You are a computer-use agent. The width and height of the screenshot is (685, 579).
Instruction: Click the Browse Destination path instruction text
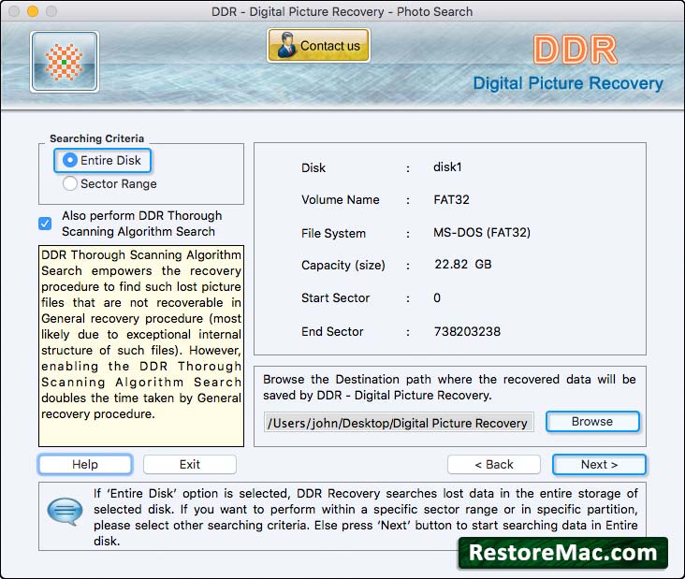pyautogui.click(x=449, y=387)
